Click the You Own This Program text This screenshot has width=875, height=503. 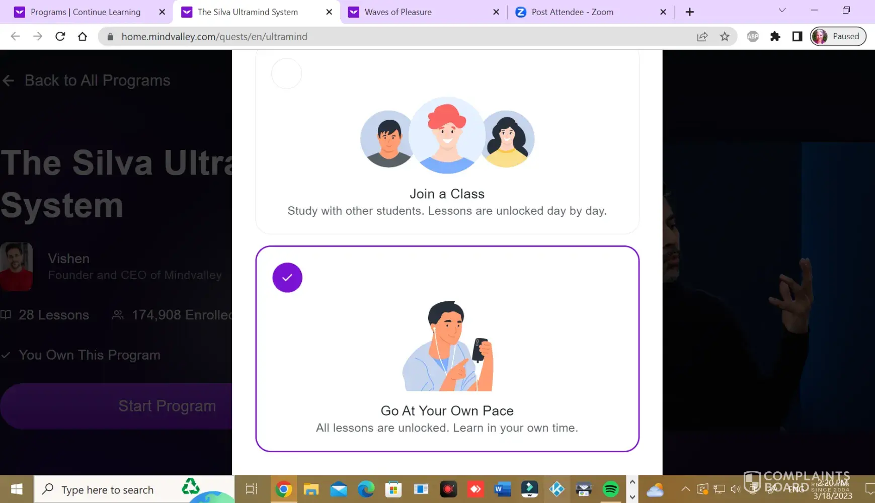[90, 355]
